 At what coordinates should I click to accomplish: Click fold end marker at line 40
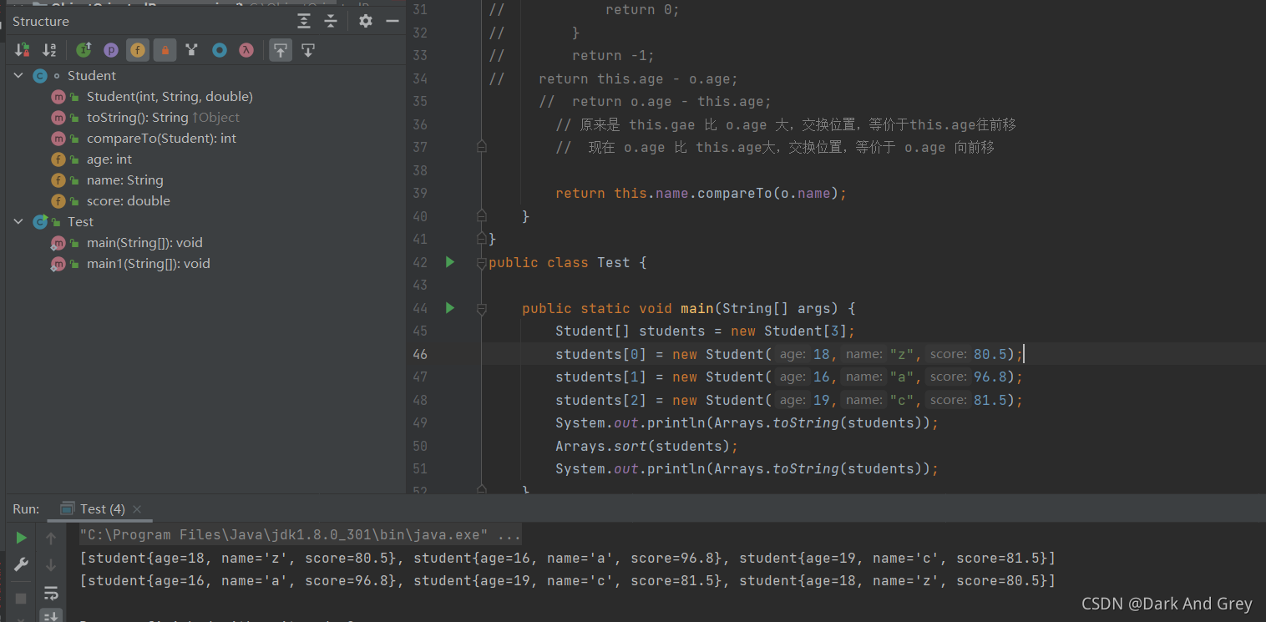point(481,215)
